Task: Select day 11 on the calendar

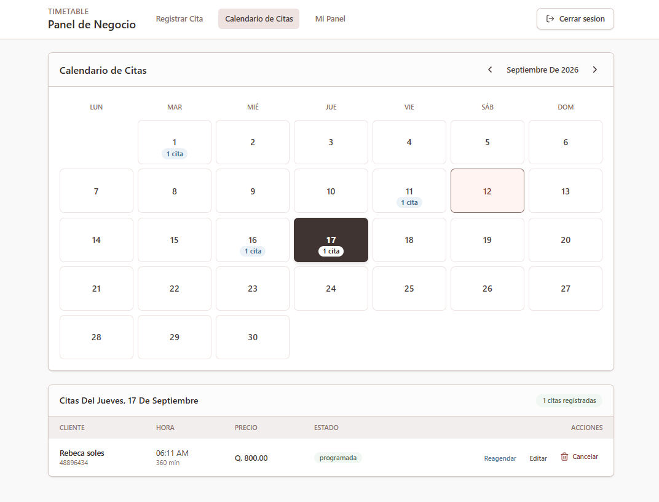Action: [x=409, y=191]
